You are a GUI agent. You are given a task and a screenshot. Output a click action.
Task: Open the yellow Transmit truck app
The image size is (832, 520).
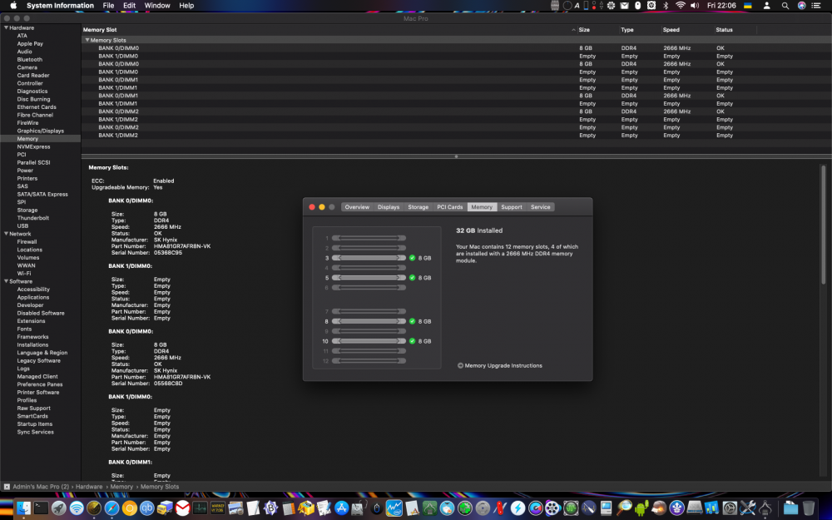pyautogui.click(x=165, y=508)
